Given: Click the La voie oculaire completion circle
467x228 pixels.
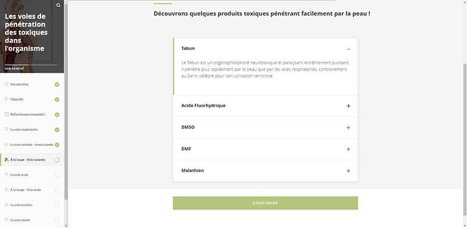Looking at the screenshot, I should click(x=57, y=205).
